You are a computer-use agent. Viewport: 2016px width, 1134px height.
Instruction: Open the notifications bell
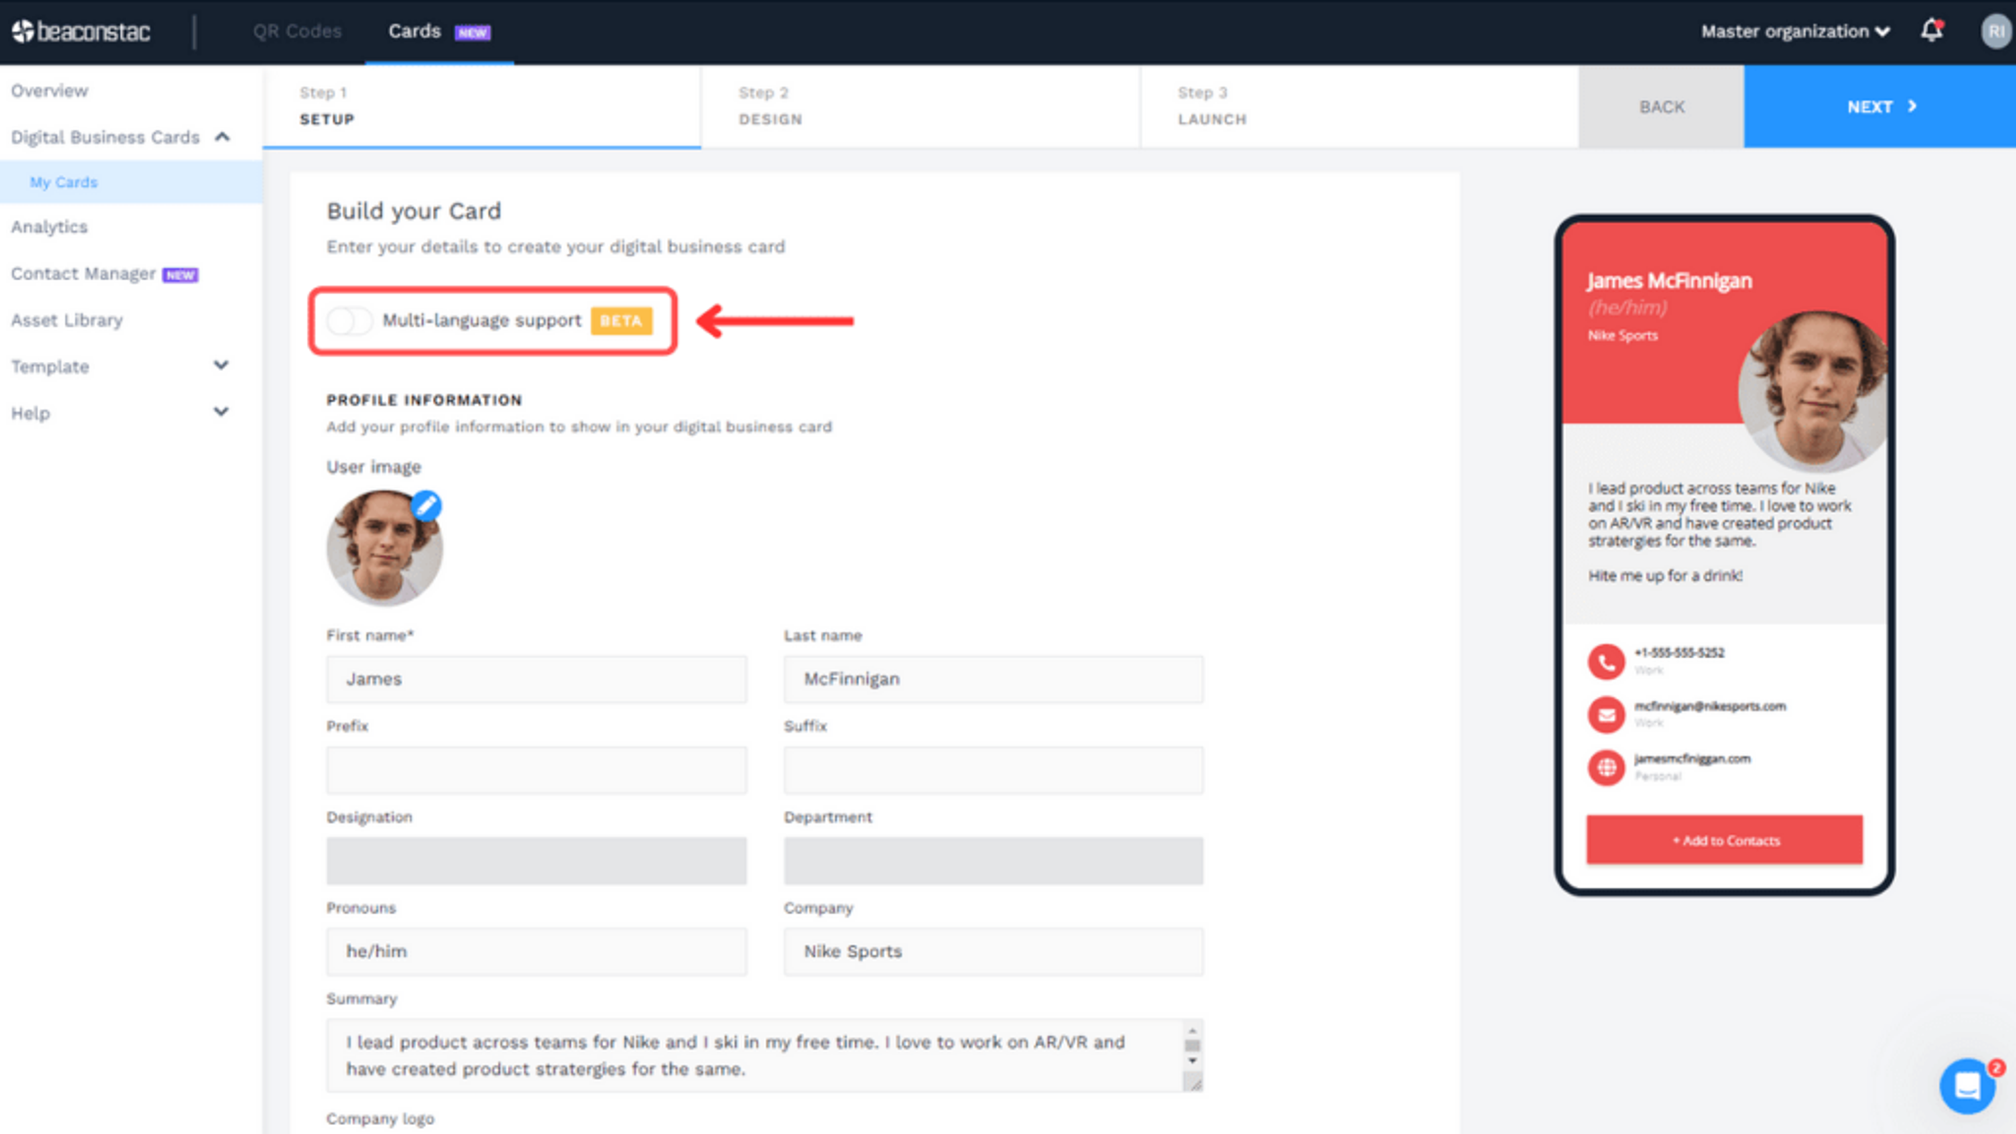[x=1931, y=30]
